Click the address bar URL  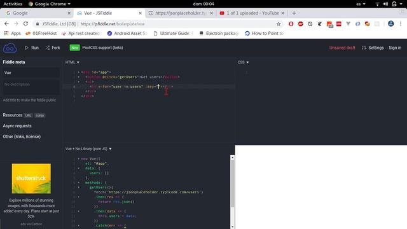click(x=113, y=24)
